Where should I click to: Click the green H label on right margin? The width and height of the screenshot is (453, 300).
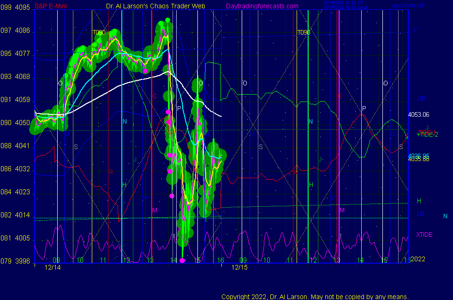pos(419,201)
